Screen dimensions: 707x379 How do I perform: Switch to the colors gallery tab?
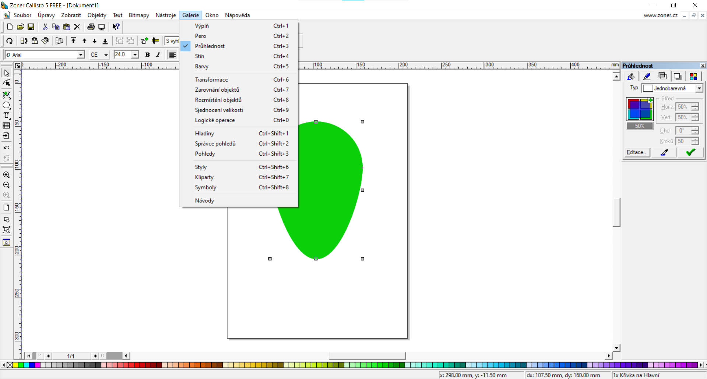(x=693, y=77)
